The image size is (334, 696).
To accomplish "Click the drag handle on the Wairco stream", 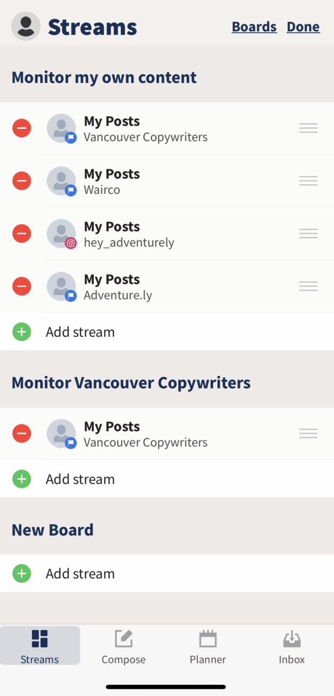I will [308, 180].
